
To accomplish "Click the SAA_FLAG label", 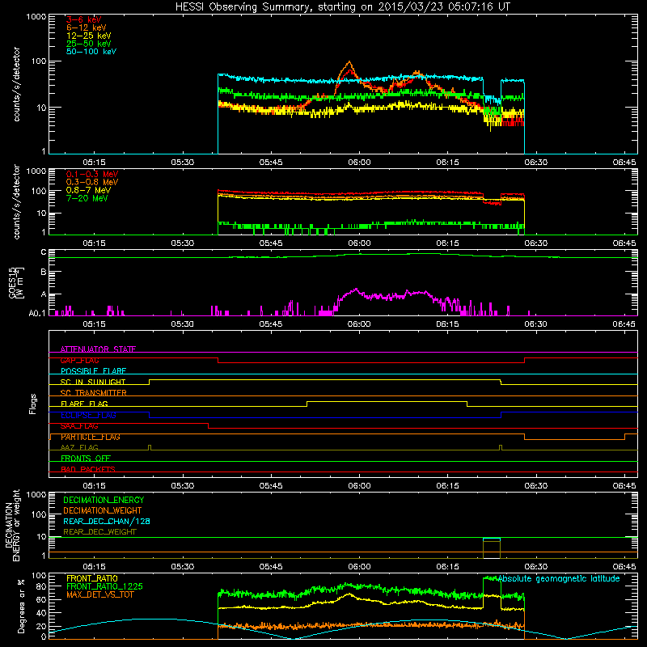I will 79,426.
